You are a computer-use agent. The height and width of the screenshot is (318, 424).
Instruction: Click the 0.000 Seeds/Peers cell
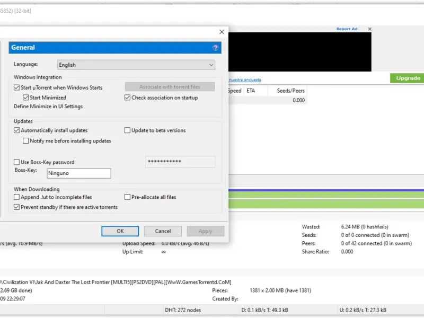(298, 100)
